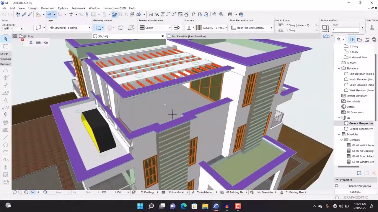Screen dimensions: 378x212
Task: Collapse the Schedules node in Navigator
Action: pos(339,134)
